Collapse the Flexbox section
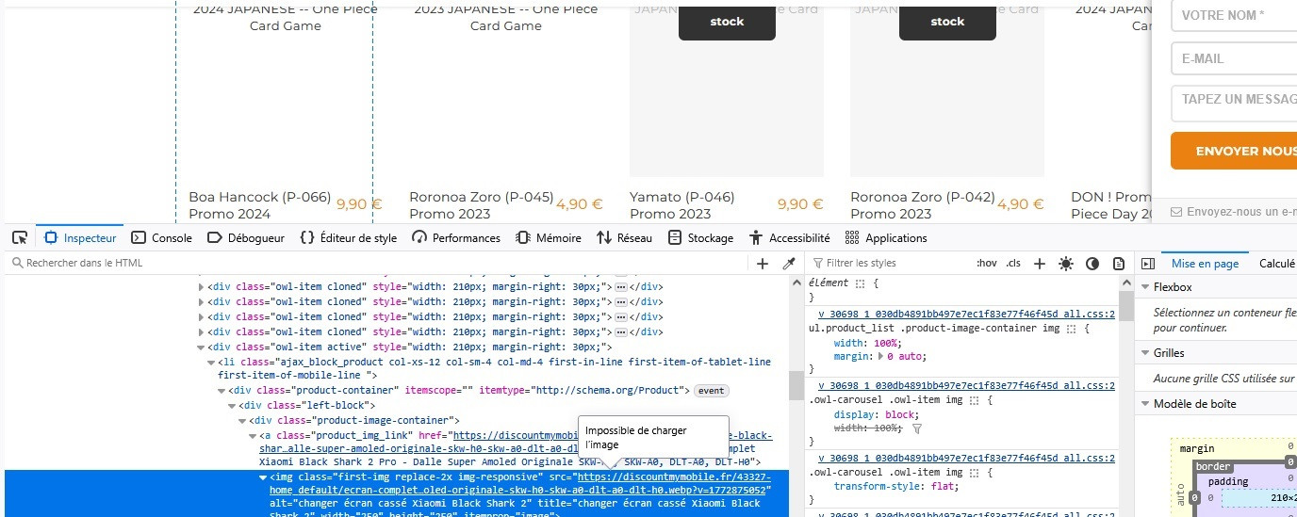 1145,287
